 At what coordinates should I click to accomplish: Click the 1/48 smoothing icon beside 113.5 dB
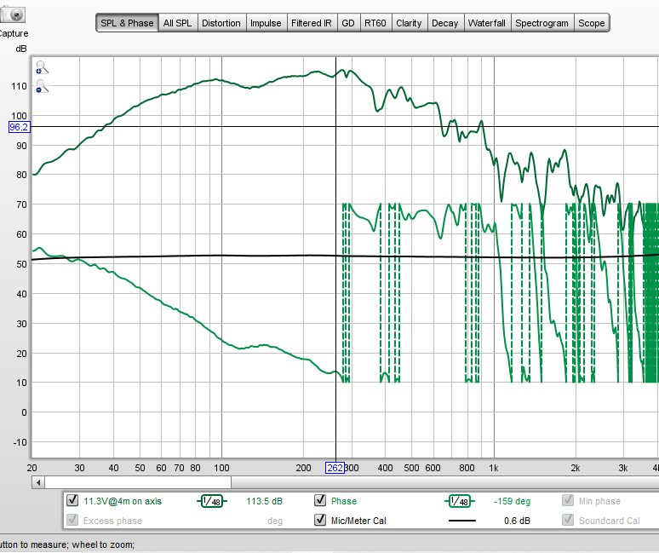click(212, 501)
